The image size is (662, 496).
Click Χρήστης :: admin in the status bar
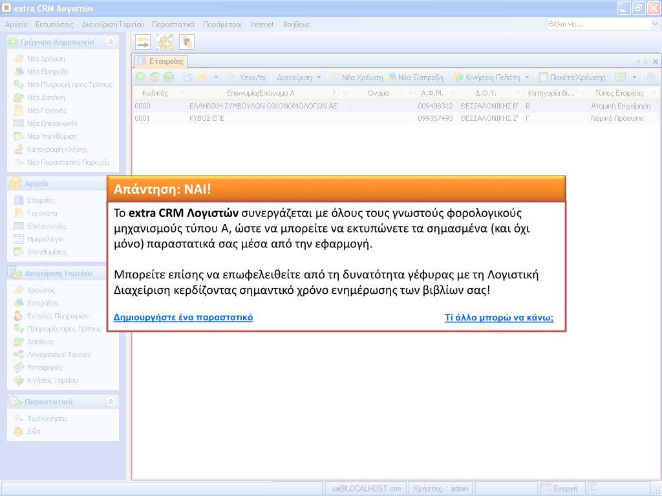tap(441, 488)
